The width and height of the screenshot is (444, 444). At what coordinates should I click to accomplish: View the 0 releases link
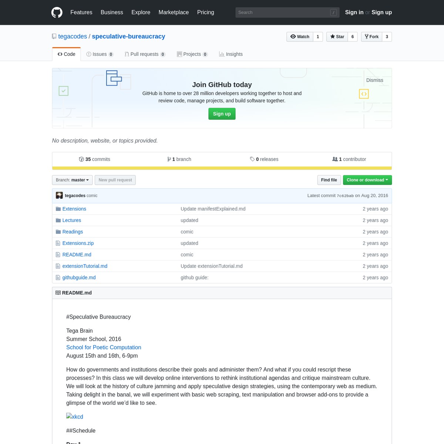(x=264, y=159)
